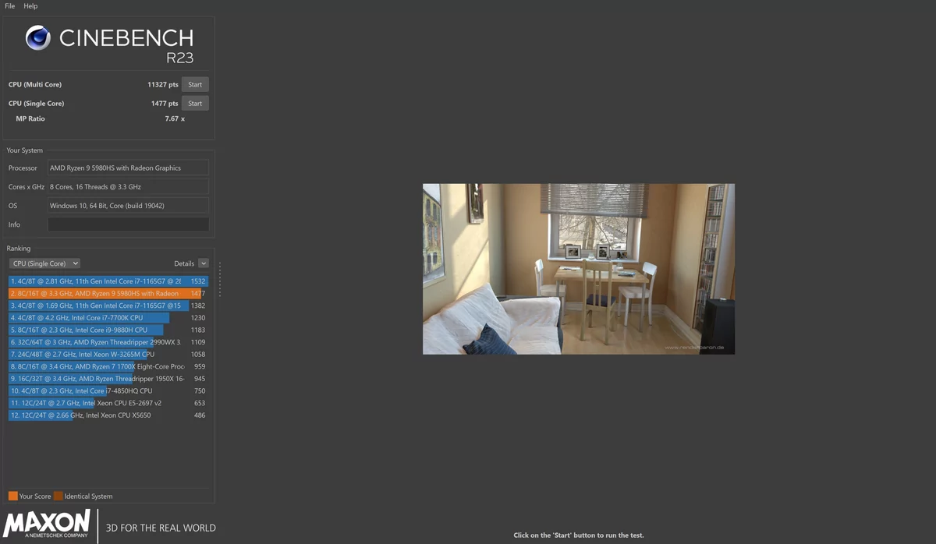The image size is (936, 544).
Task: Select ranking row 1 i7-1165G7 @ 2.81 GHz
Action: [108, 281]
